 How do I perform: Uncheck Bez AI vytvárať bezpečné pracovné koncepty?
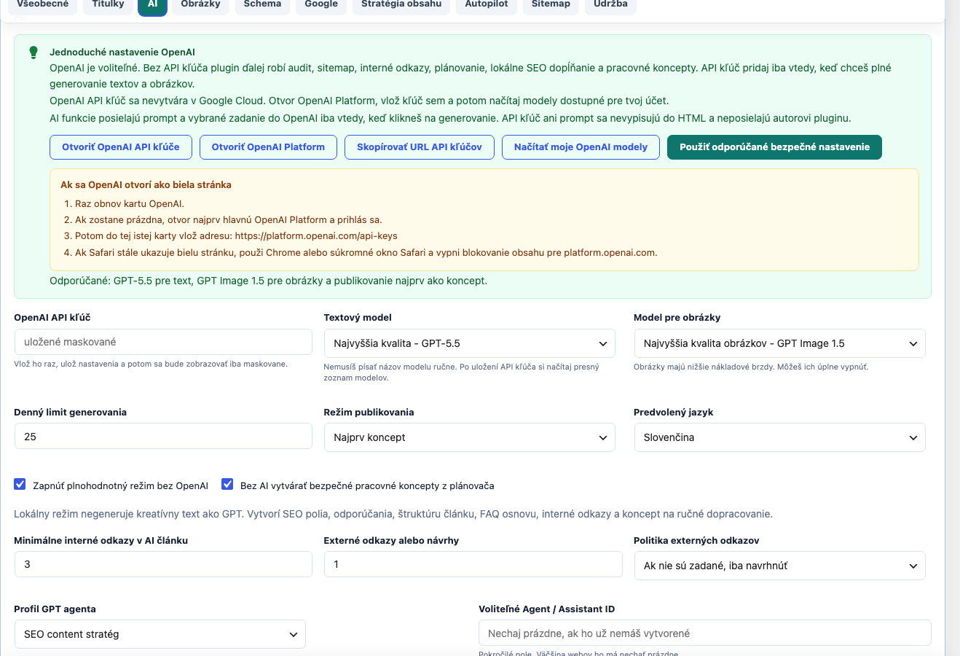pyautogui.click(x=228, y=485)
